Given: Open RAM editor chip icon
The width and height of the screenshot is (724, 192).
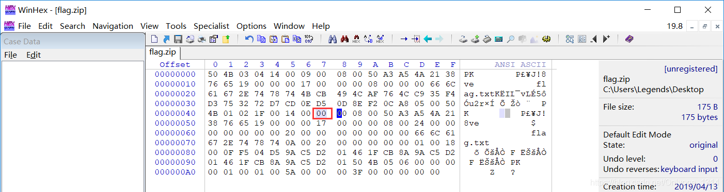Looking at the screenshot, I should [x=486, y=39].
